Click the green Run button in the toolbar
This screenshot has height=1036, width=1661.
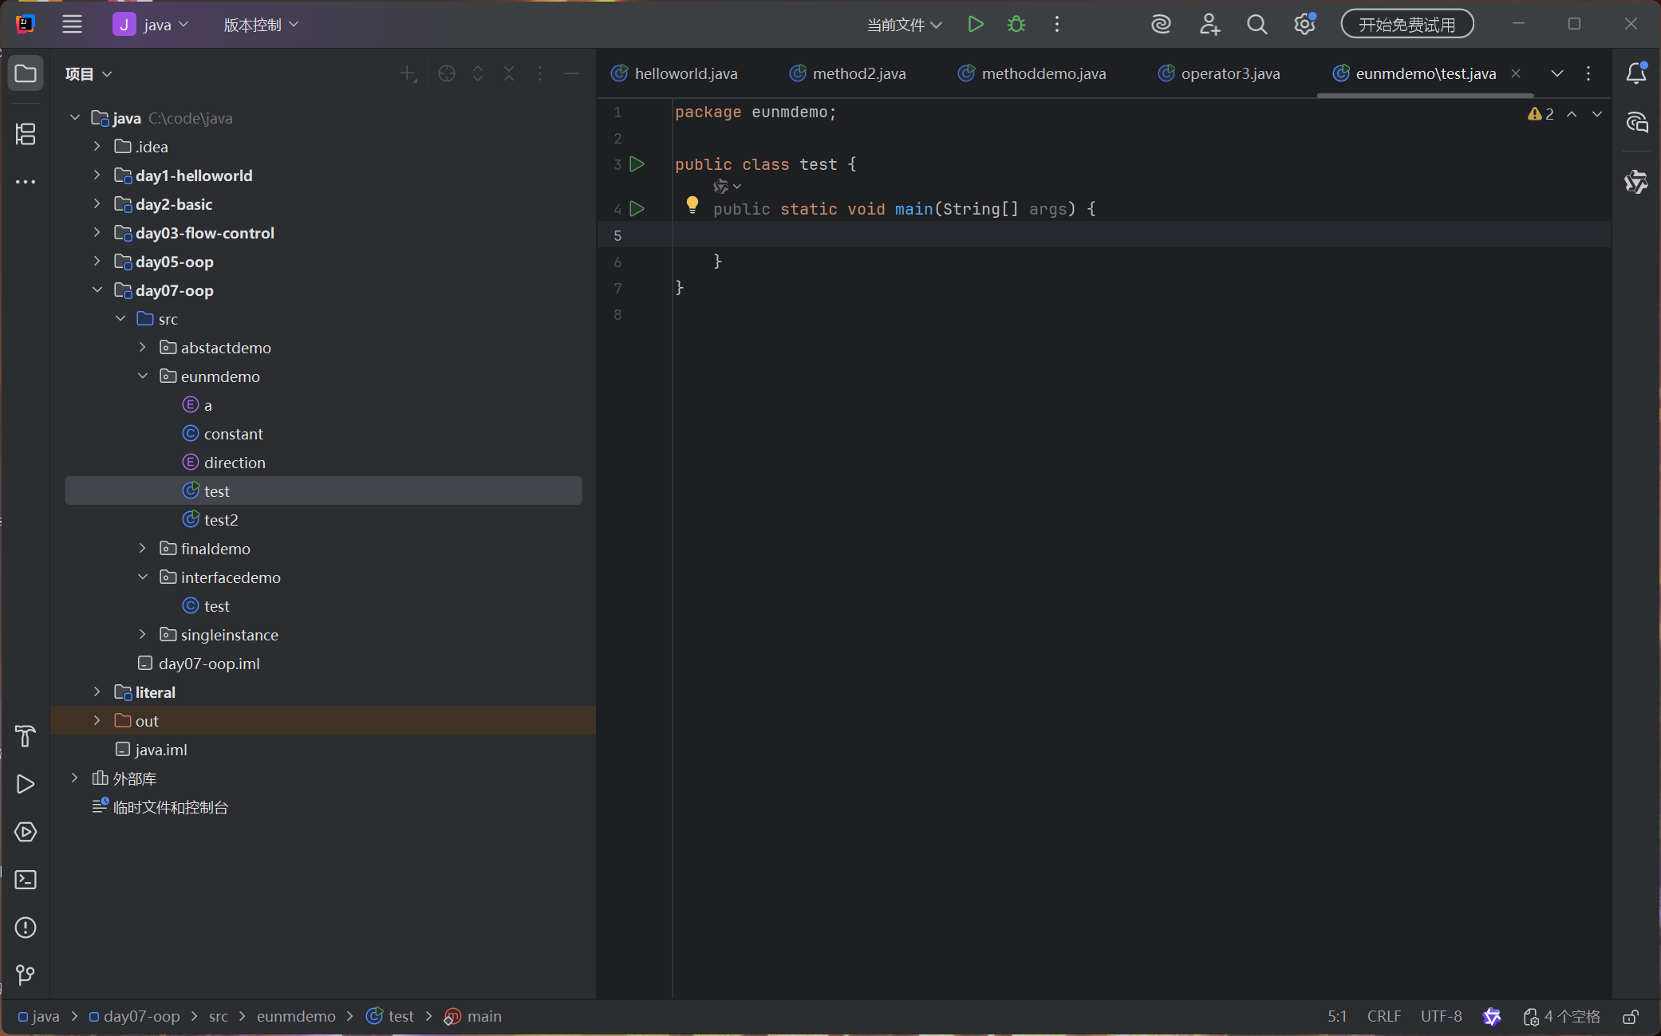975,25
